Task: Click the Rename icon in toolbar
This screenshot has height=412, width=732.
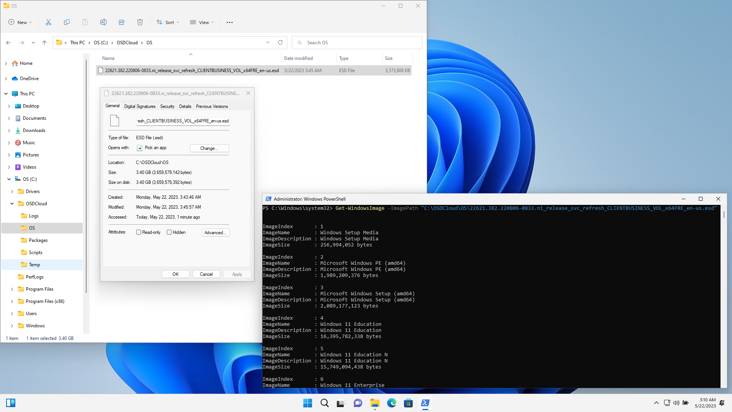Action: 103,22
